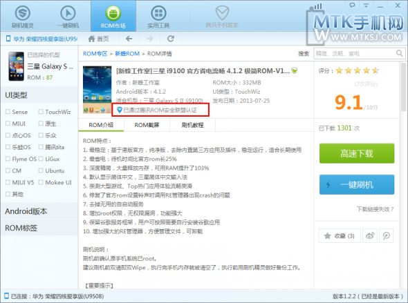The width and height of the screenshot is (408, 303).
Task: Share ROM to Weibo icon
Action: (370, 235)
